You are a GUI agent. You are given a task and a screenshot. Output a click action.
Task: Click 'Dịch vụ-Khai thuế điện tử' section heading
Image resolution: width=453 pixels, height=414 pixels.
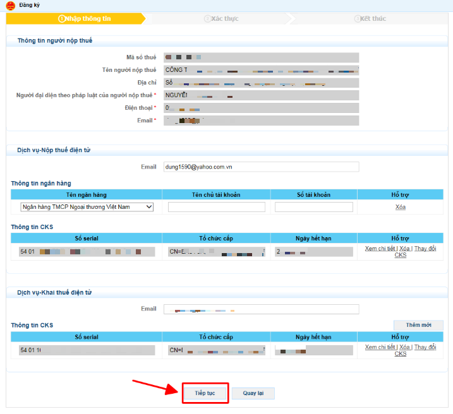tap(54, 293)
